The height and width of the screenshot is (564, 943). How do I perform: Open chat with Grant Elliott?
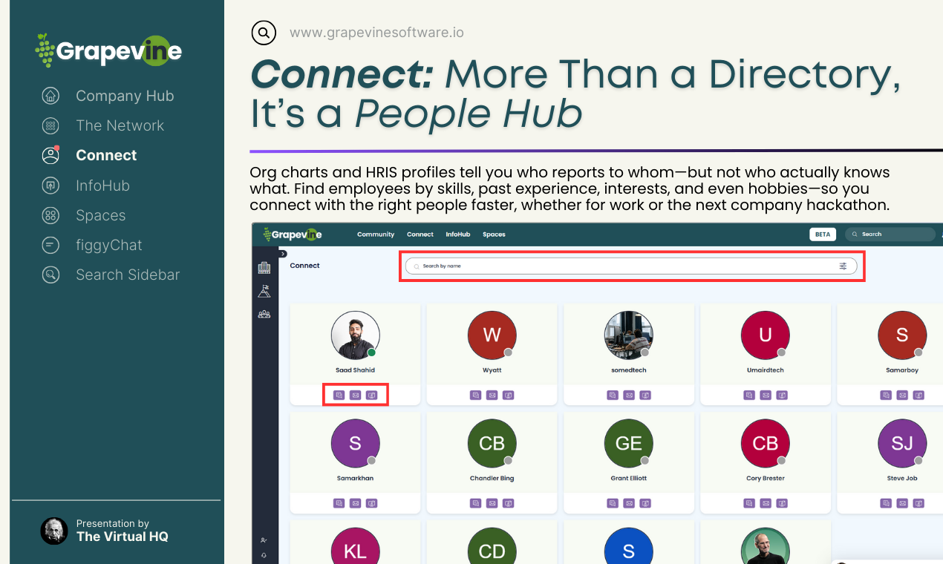612,503
